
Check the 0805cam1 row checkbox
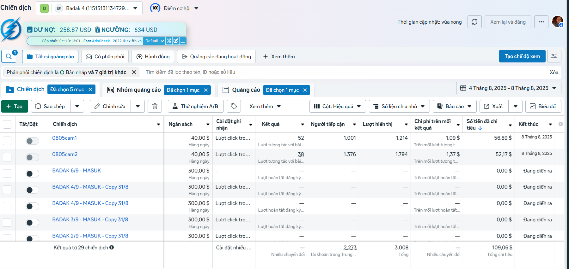coord(7,141)
